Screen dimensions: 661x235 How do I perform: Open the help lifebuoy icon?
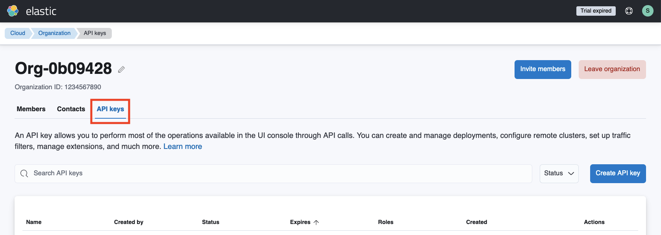point(629,11)
